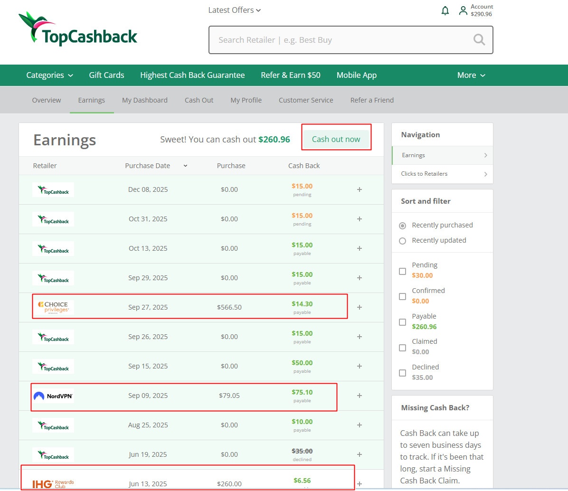Enable the Payable filter checkbox
Image resolution: width=568 pixels, height=491 pixels.
point(403,322)
